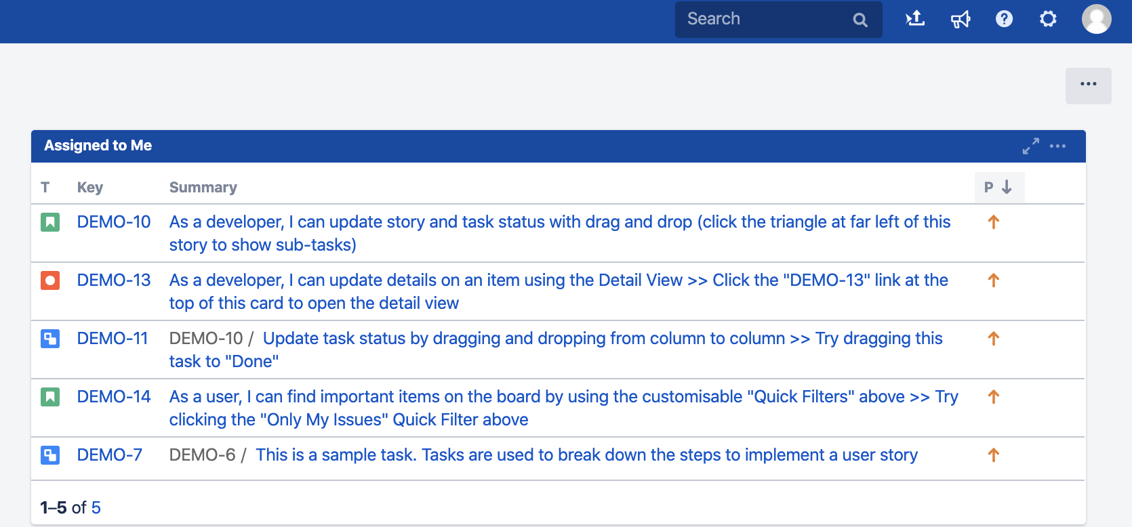Open the feedback megaphone icon
The image size is (1132, 527).
(960, 19)
